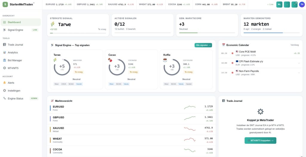
Task: Click the Handel tag in the Koffie card
Action: pos(189,84)
